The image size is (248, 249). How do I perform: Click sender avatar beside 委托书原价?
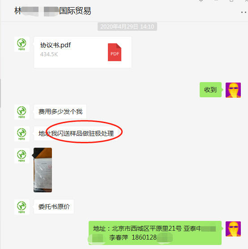tap(21, 207)
